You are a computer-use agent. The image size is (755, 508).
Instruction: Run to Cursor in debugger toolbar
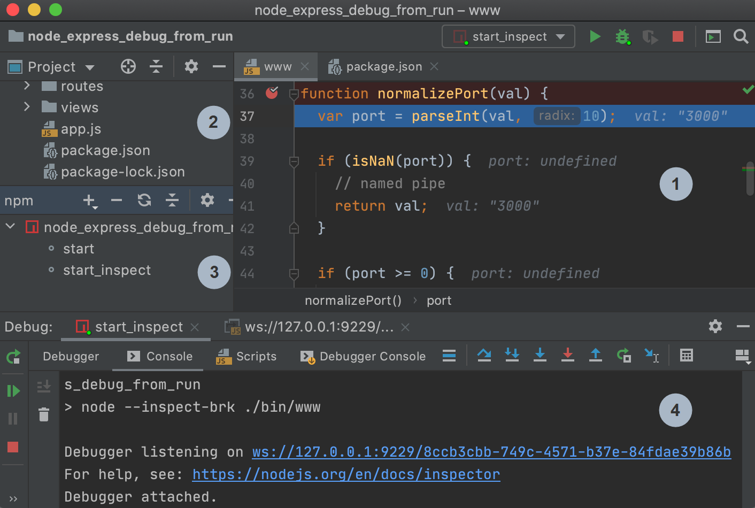pos(651,356)
